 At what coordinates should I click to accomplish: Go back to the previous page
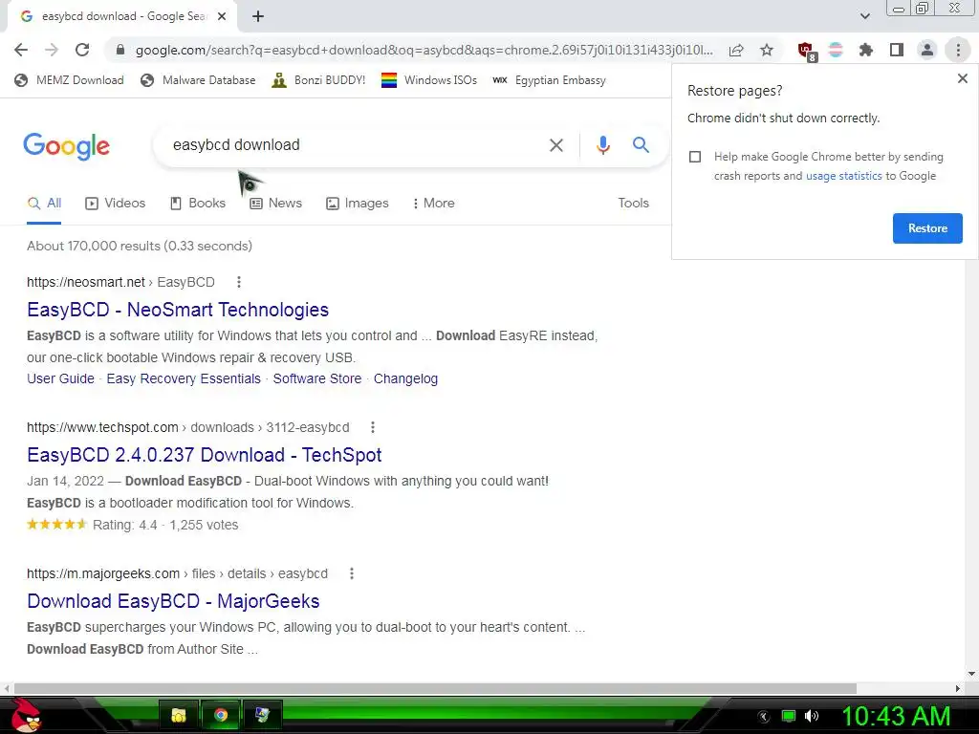21,50
